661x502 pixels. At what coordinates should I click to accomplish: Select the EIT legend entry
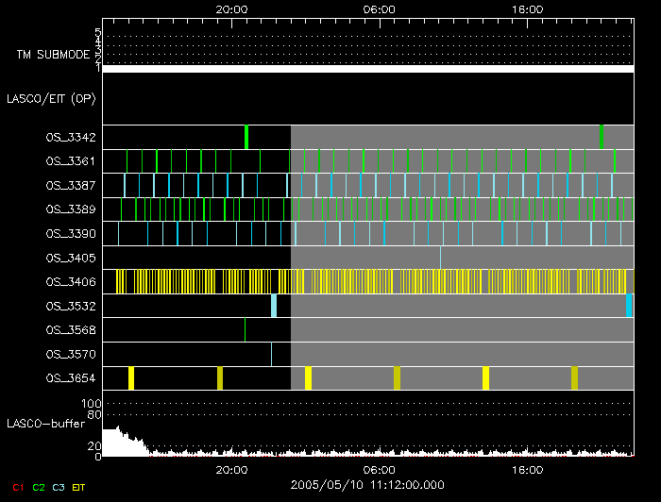(78, 488)
